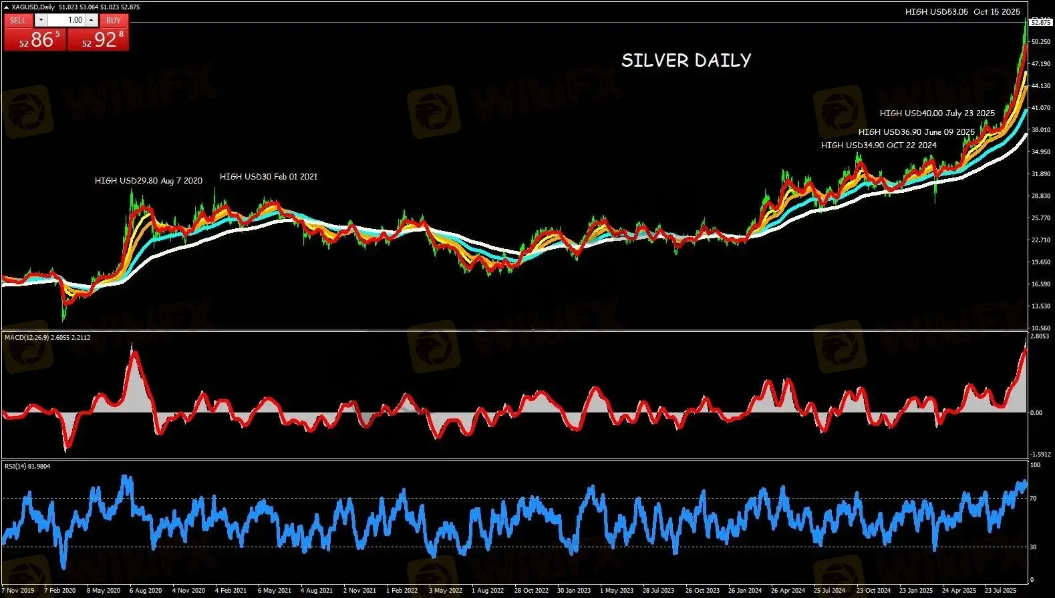
Task: Select the HIGH USD53.05 Oct 15 2025 label
Action: click(963, 12)
